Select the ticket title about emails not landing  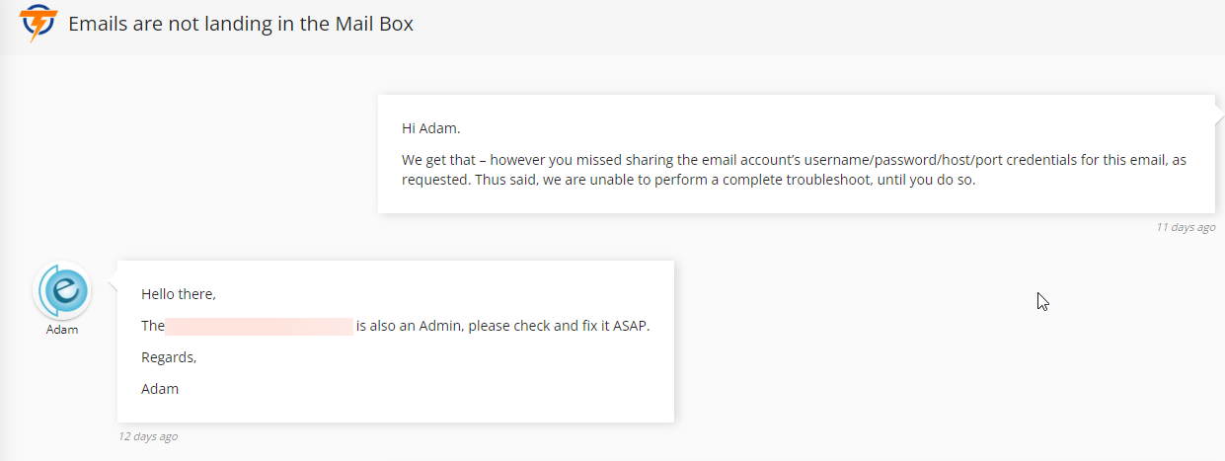tap(240, 24)
